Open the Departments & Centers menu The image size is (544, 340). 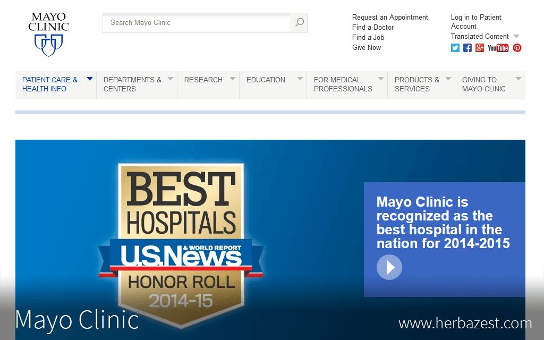point(132,84)
